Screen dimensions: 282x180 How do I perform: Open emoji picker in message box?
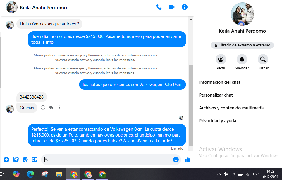point(176,160)
